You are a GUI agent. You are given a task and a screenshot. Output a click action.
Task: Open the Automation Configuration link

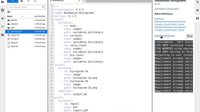click(167, 9)
